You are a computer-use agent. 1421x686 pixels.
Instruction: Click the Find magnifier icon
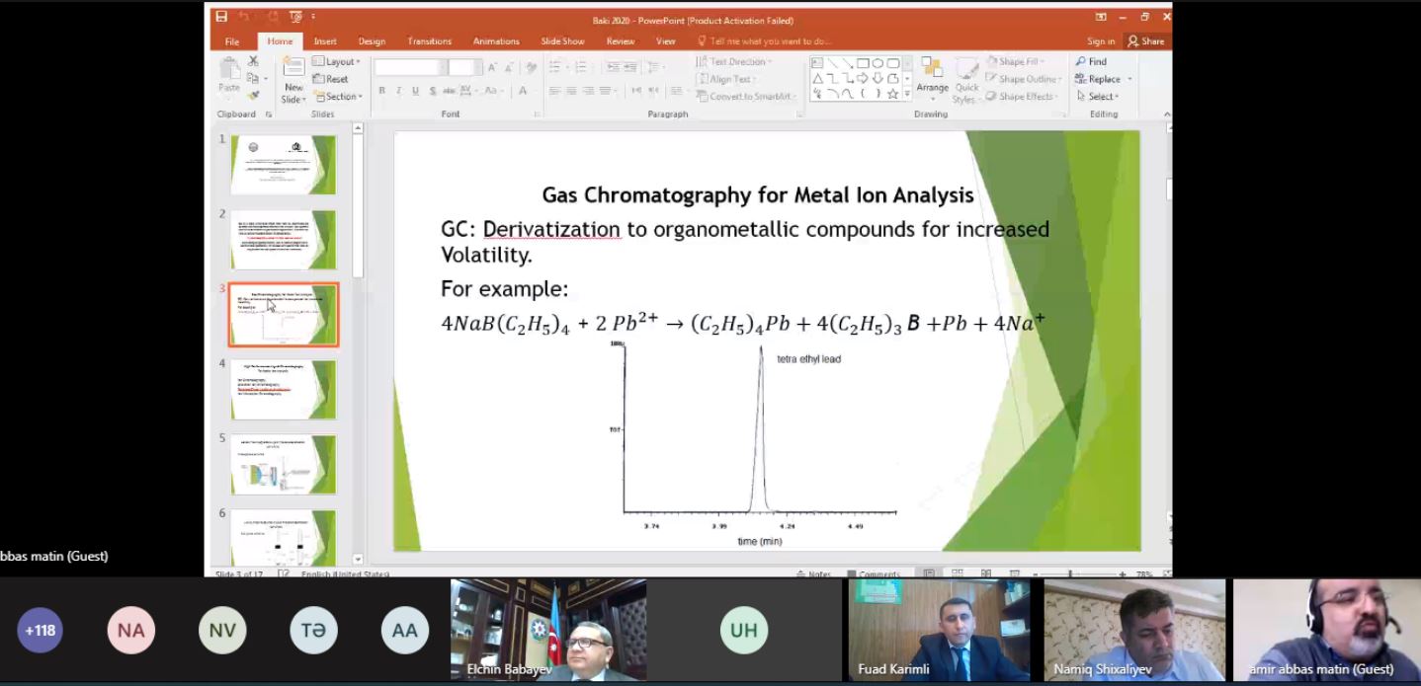(1082, 61)
